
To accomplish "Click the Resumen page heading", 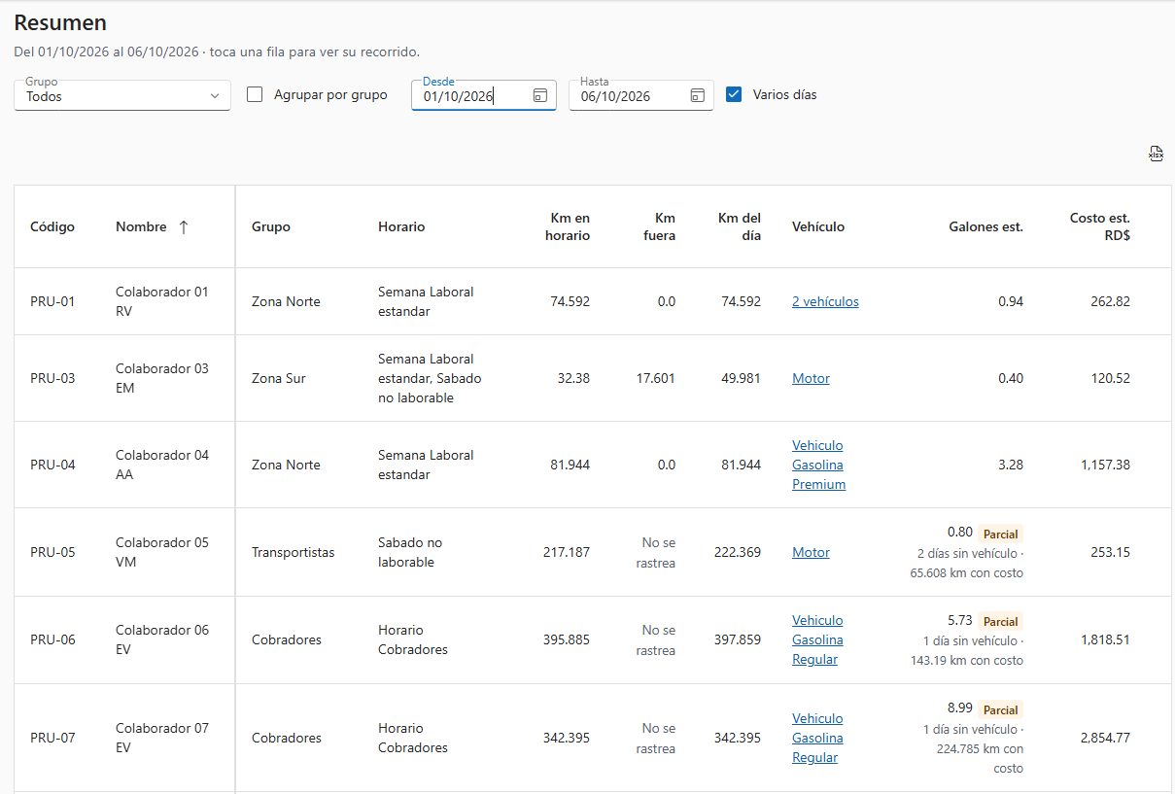I will click(60, 22).
